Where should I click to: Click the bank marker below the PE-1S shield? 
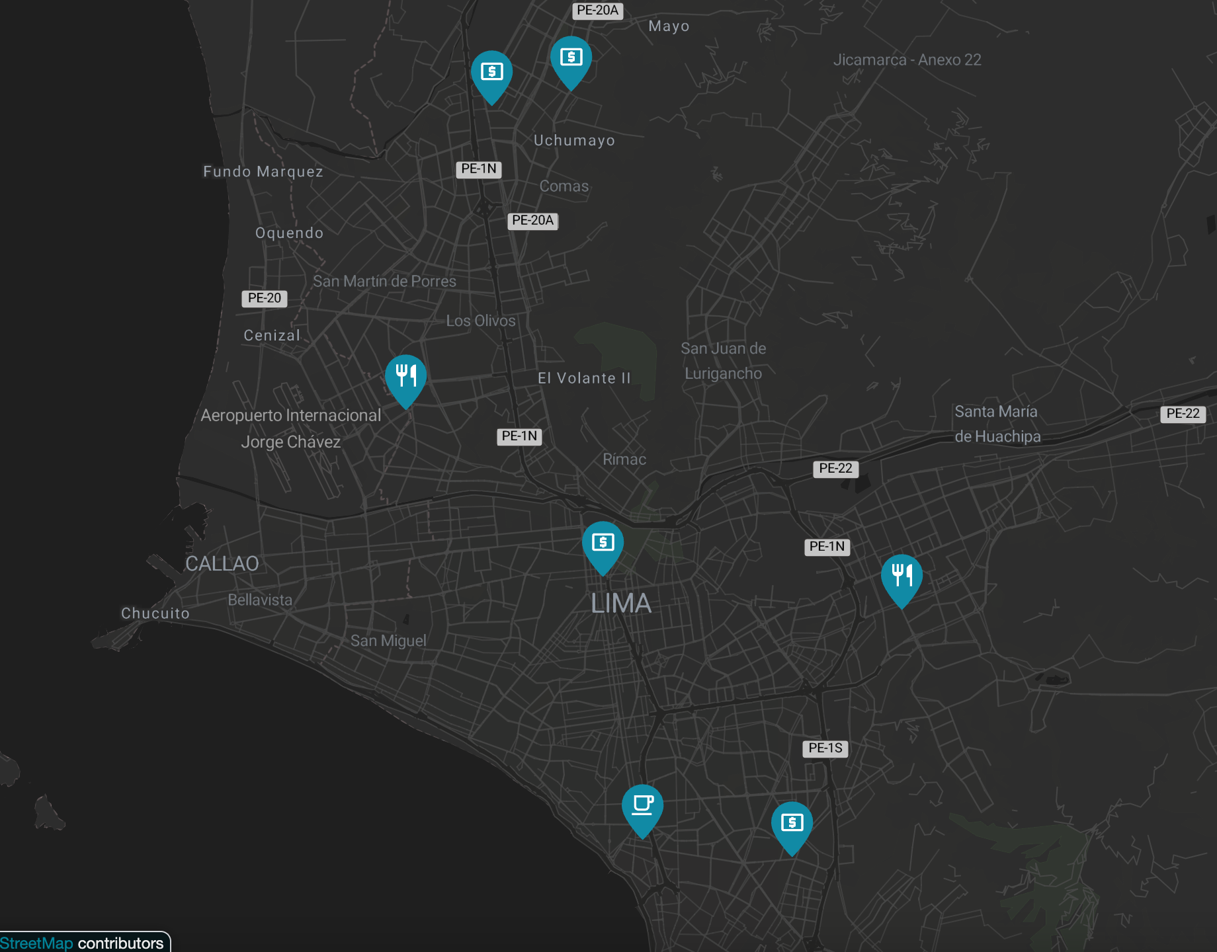click(792, 824)
